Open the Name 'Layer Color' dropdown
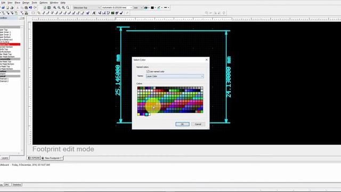 tap(175, 76)
